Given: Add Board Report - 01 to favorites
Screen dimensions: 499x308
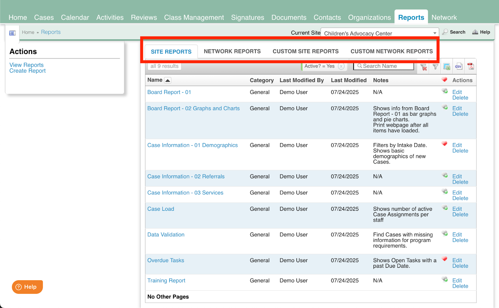Looking at the screenshot, I should tap(445, 91).
